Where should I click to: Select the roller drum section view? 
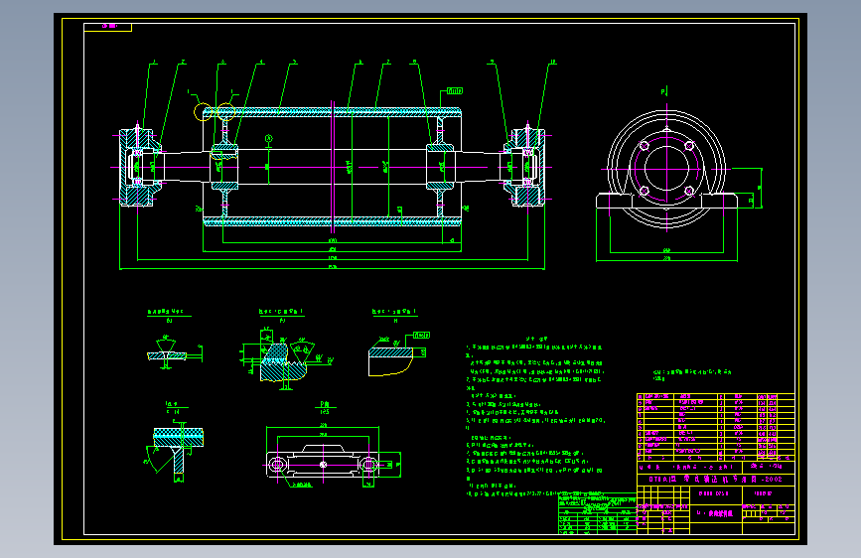coord(333,167)
